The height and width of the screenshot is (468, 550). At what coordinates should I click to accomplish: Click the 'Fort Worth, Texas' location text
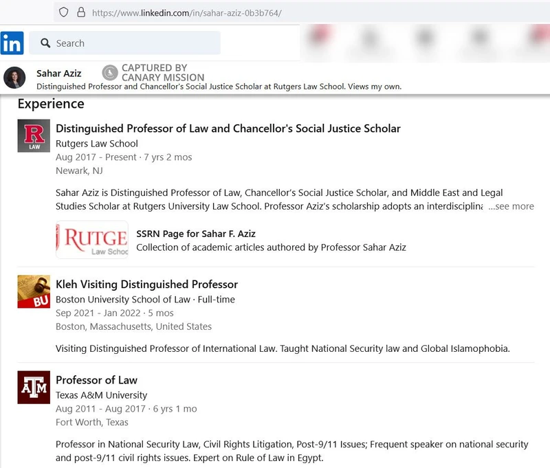click(92, 423)
